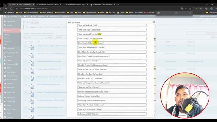The image size is (217, 122).
Task: Toggle checkbox for 'How Long Should Blog Posts Be?' post
Action: [25, 69]
